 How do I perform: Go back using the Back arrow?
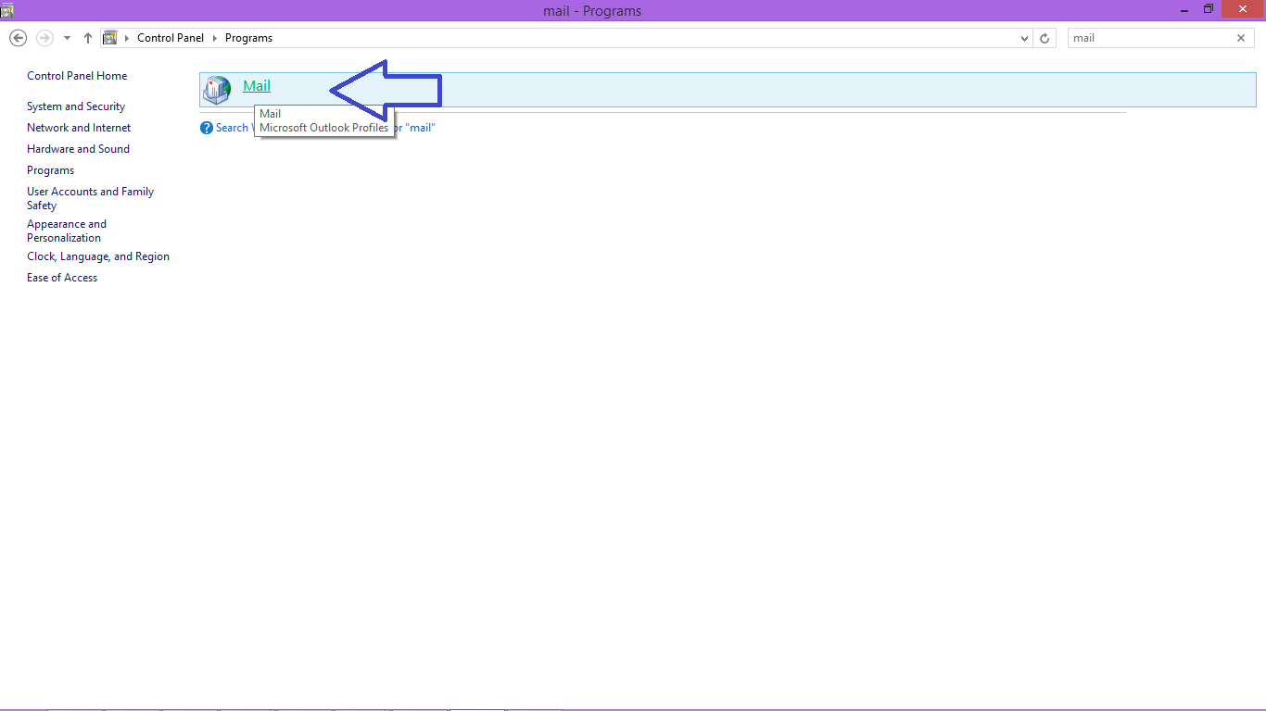tap(18, 38)
